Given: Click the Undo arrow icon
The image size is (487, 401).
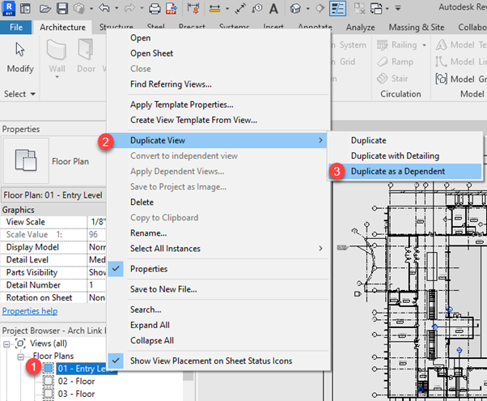Looking at the screenshot, I should [x=104, y=8].
